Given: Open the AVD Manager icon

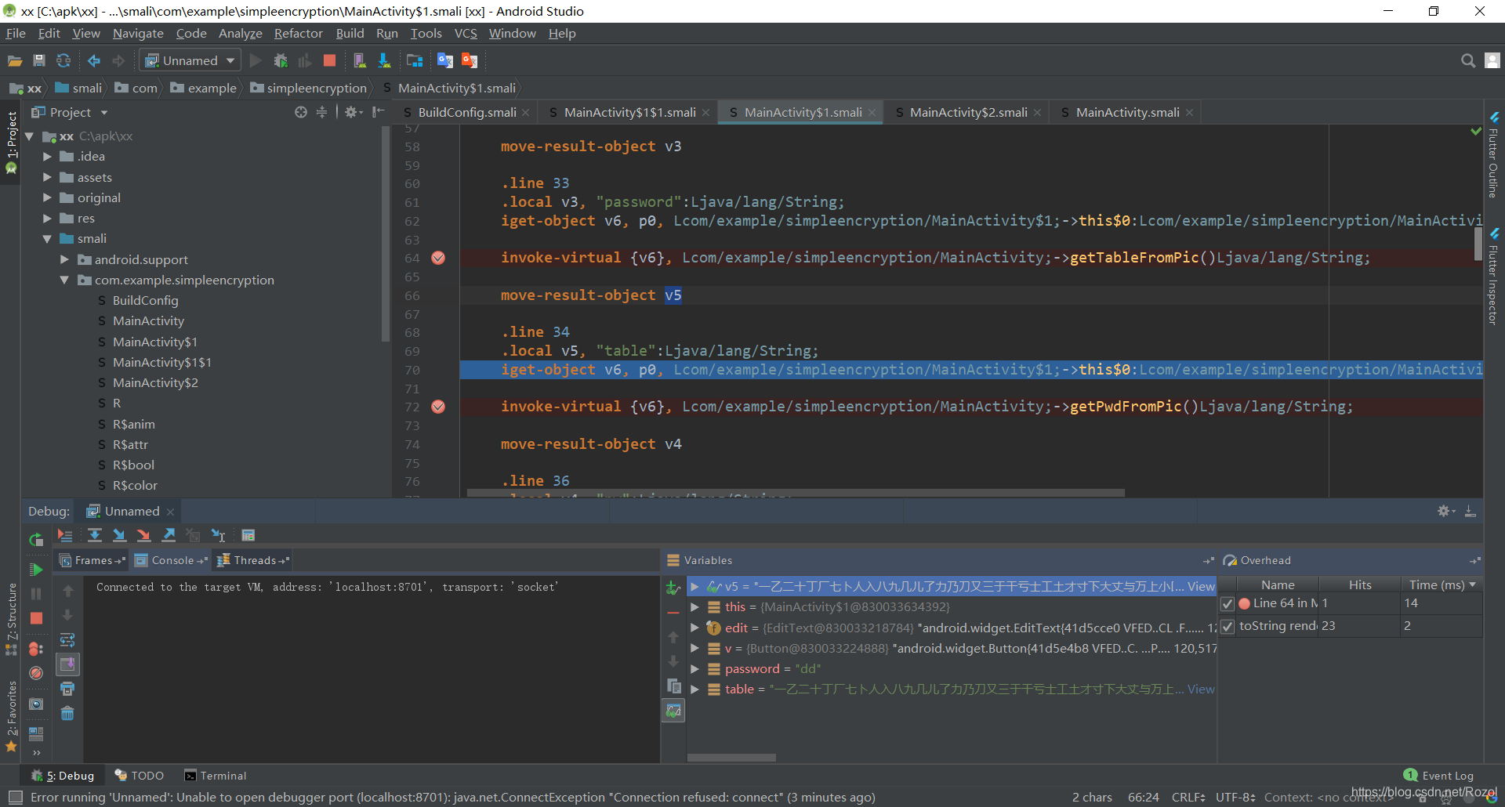Looking at the screenshot, I should pyautogui.click(x=359, y=60).
